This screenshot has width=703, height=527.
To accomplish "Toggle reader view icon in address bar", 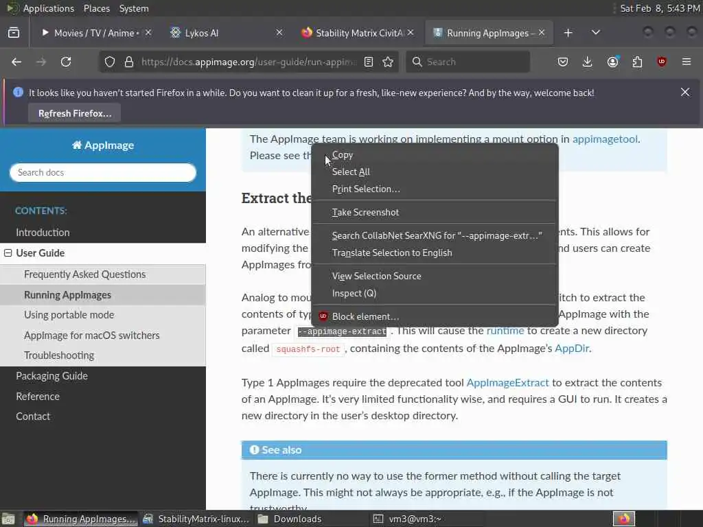I will click(369, 62).
